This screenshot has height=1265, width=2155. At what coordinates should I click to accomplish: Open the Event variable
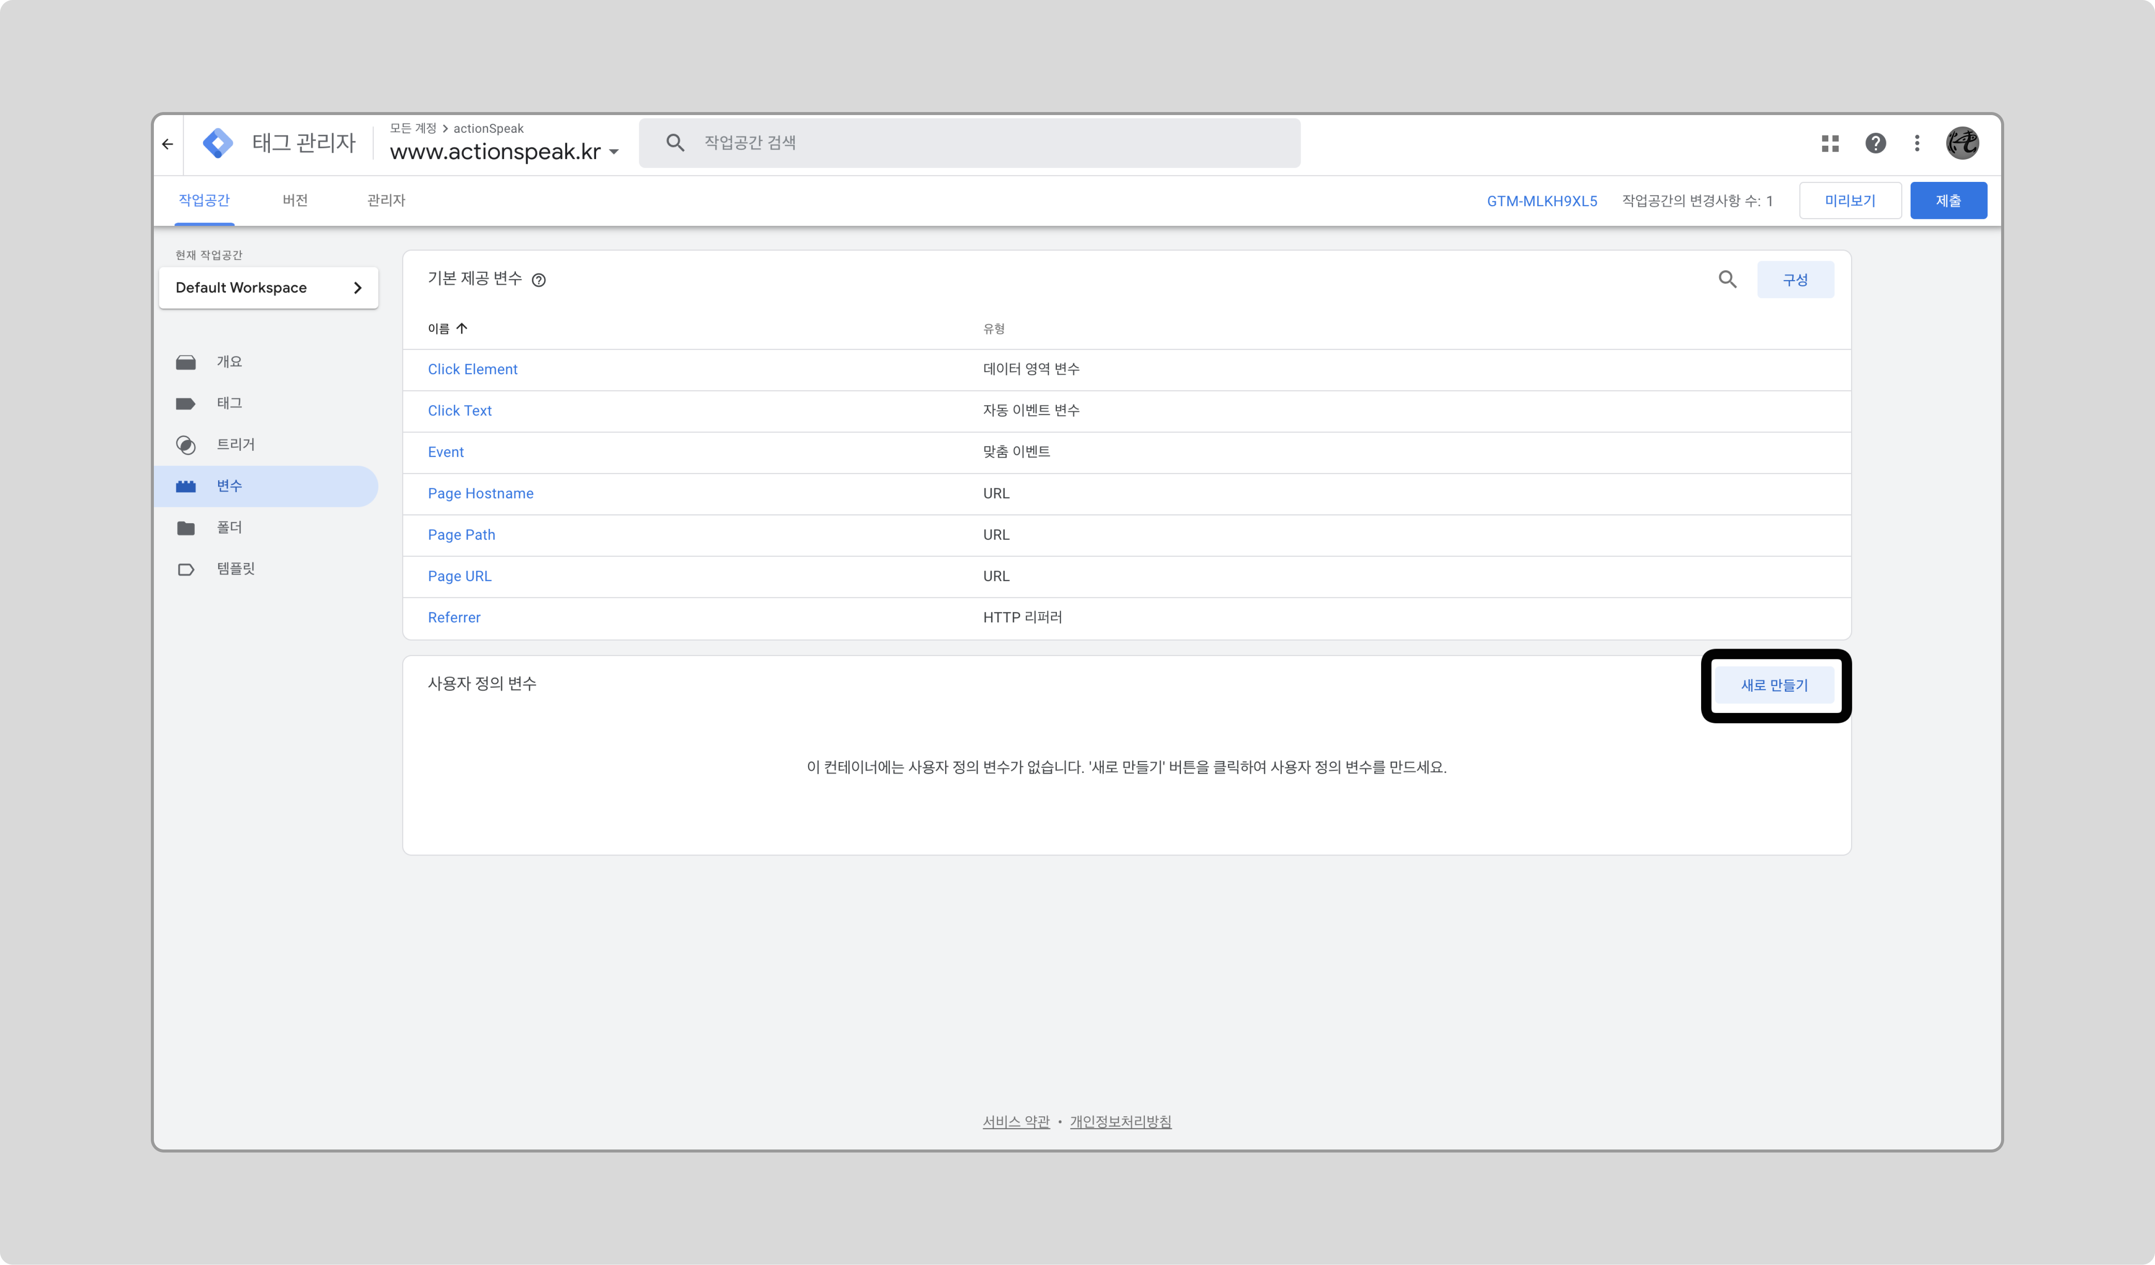tap(446, 453)
